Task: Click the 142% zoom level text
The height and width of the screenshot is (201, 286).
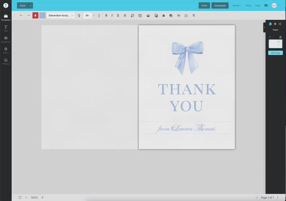Action: tap(34, 197)
